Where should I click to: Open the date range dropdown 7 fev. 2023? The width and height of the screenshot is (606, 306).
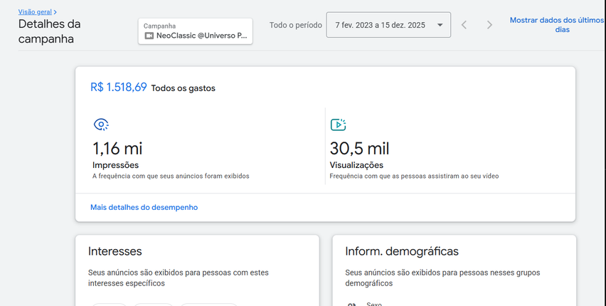pos(388,25)
